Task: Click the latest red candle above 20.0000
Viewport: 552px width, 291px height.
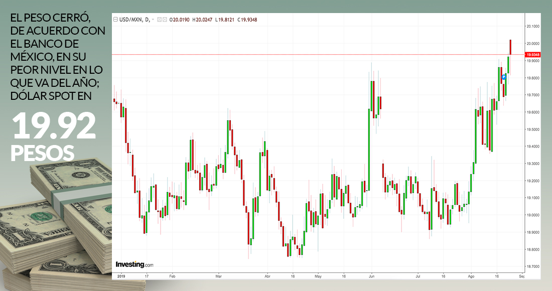Action: click(510, 47)
